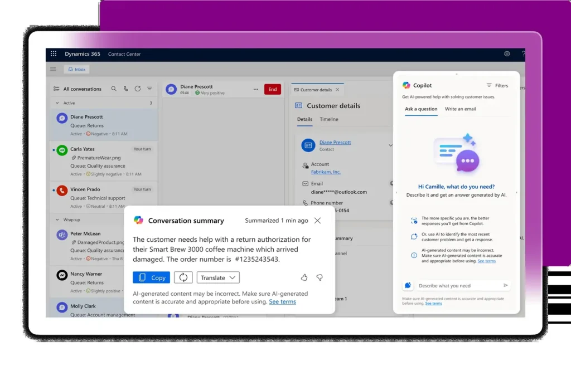Click Carla Yates green chat avatar
Image resolution: width=571 pixels, height=366 pixels.
(x=62, y=150)
